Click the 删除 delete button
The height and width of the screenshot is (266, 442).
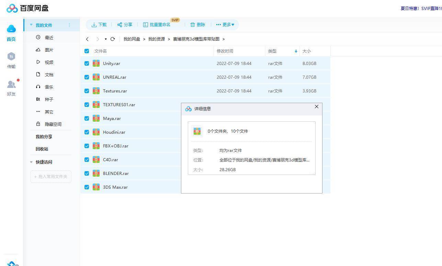198,25
